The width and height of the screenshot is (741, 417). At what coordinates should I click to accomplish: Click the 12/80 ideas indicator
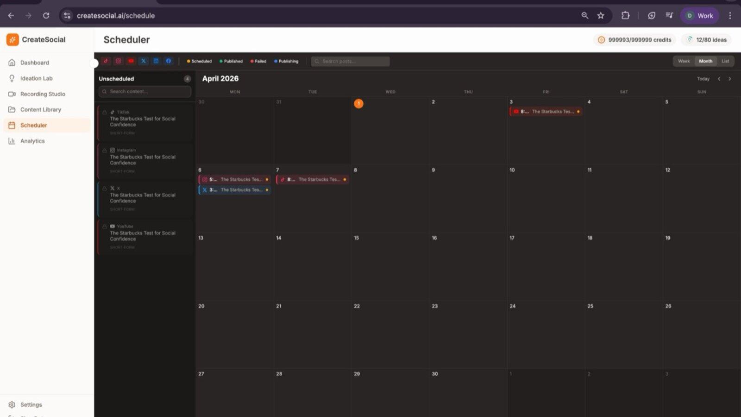(706, 39)
